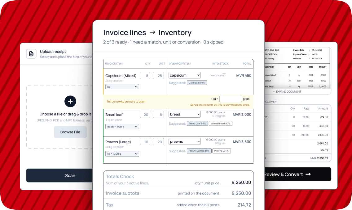Image resolution: width=352 pixels, height=210 pixels.
Task: Click the 2,684.00 subtotal in document panel
Action: (323, 143)
